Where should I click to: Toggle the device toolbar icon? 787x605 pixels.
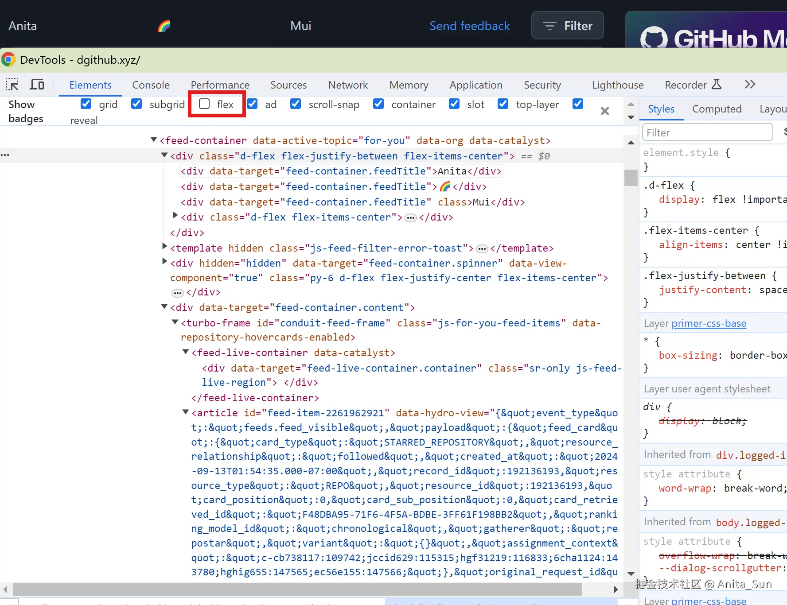[37, 84]
